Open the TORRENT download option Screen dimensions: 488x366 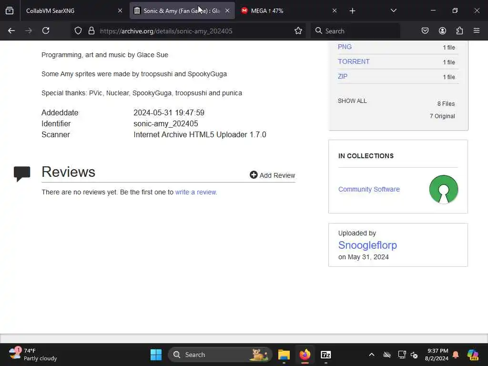[x=354, y=61]
